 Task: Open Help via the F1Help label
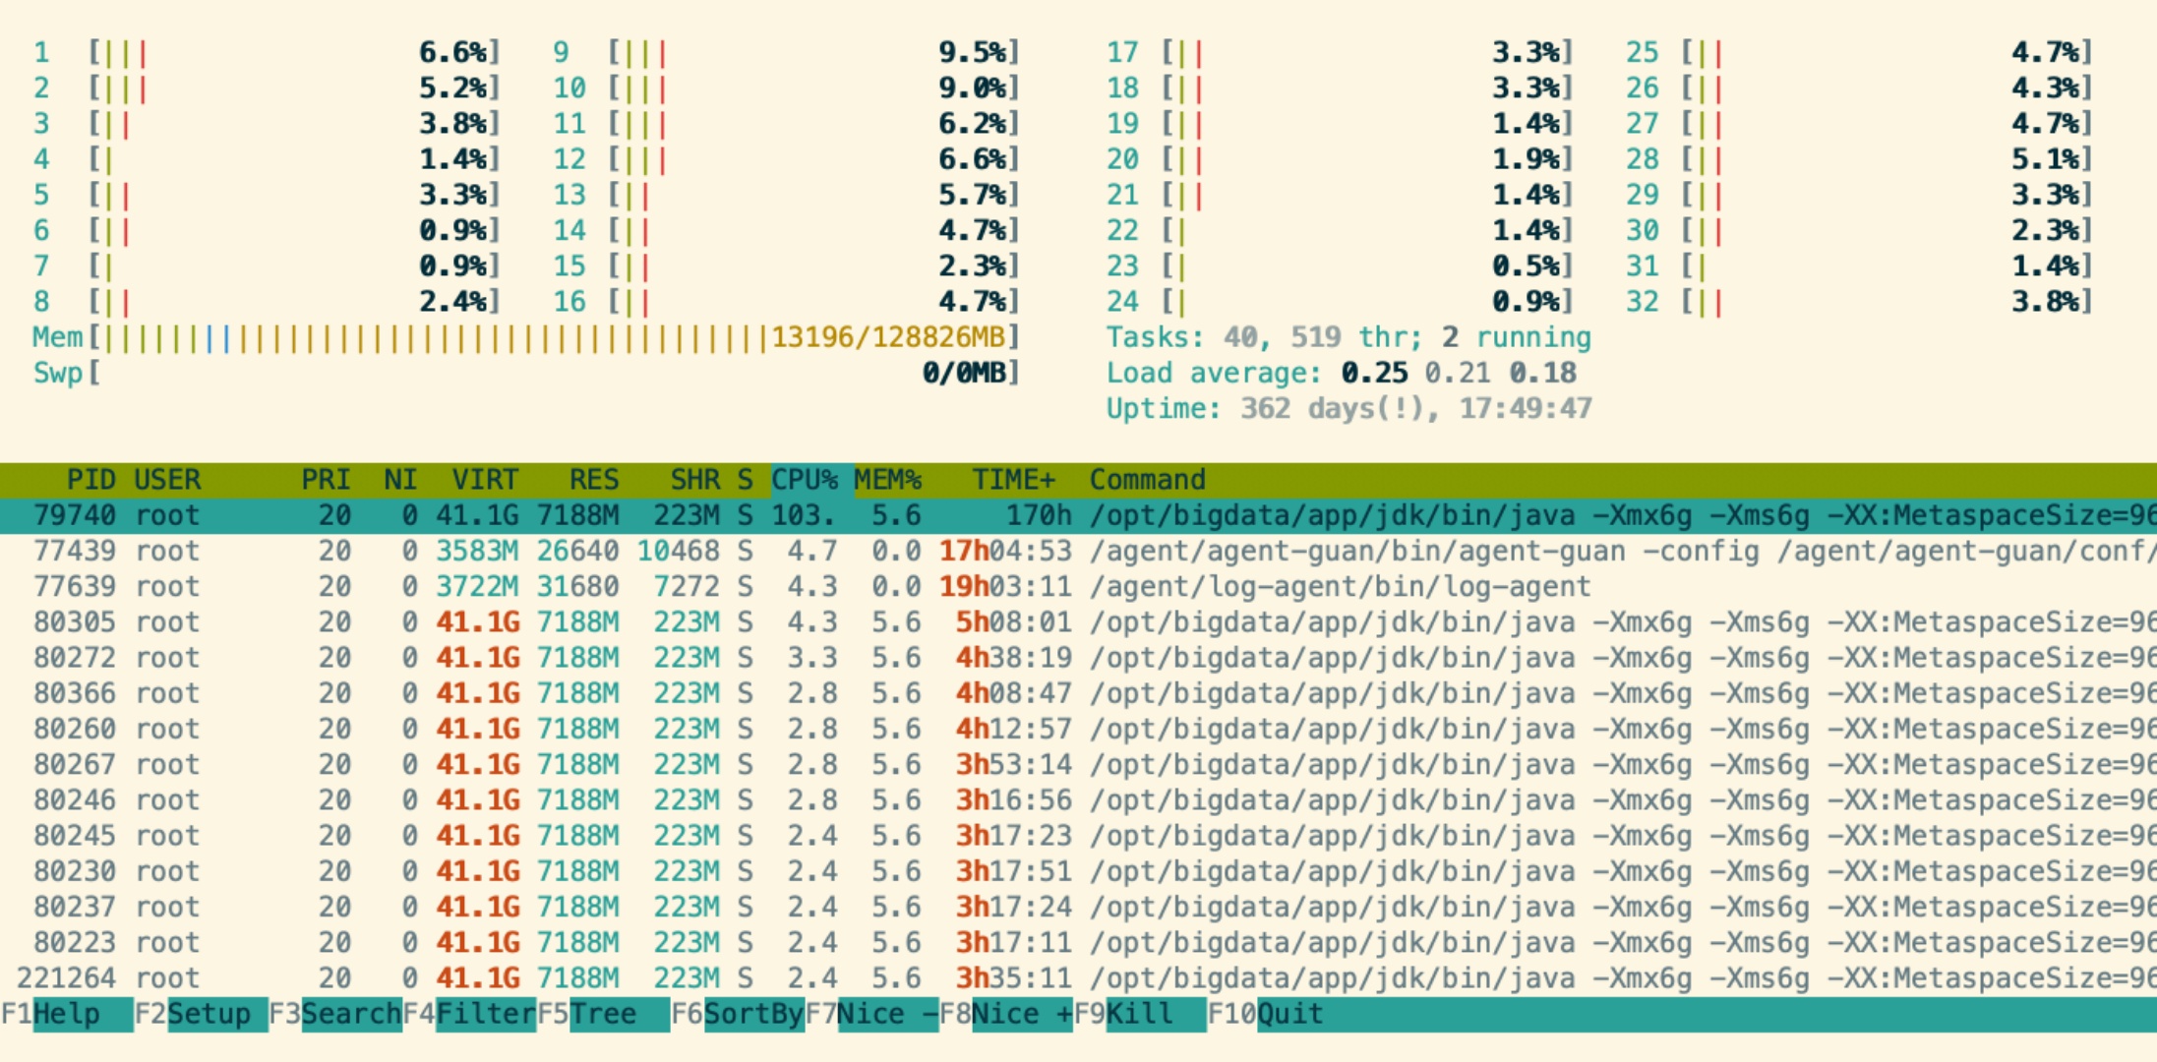click(64, 1014)
